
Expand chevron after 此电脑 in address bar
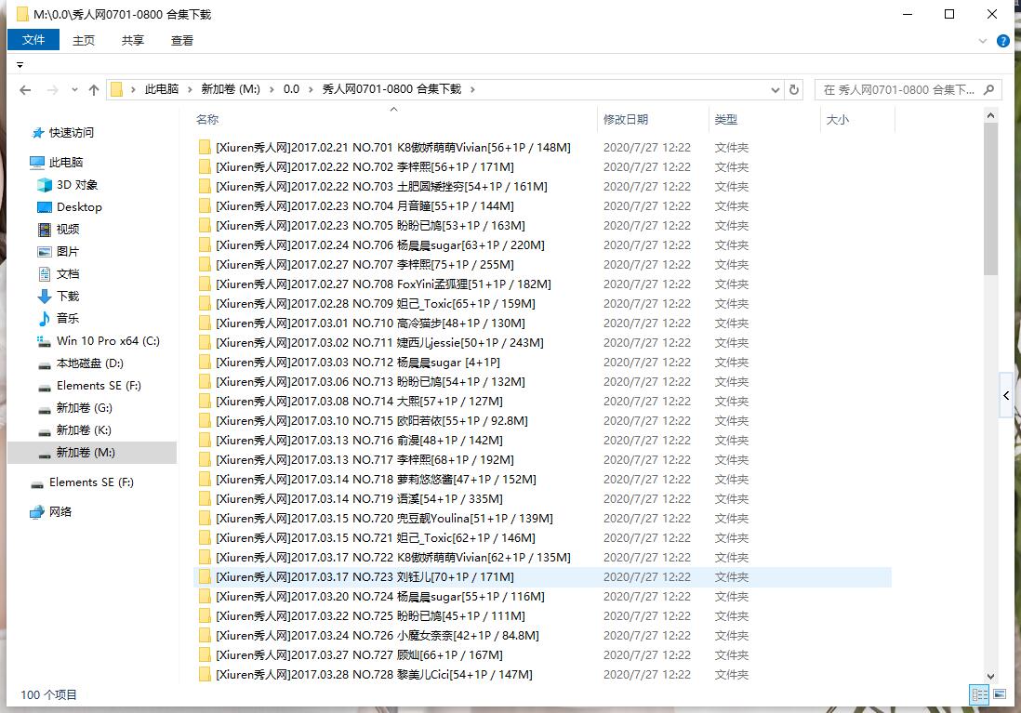pos(190,90)
